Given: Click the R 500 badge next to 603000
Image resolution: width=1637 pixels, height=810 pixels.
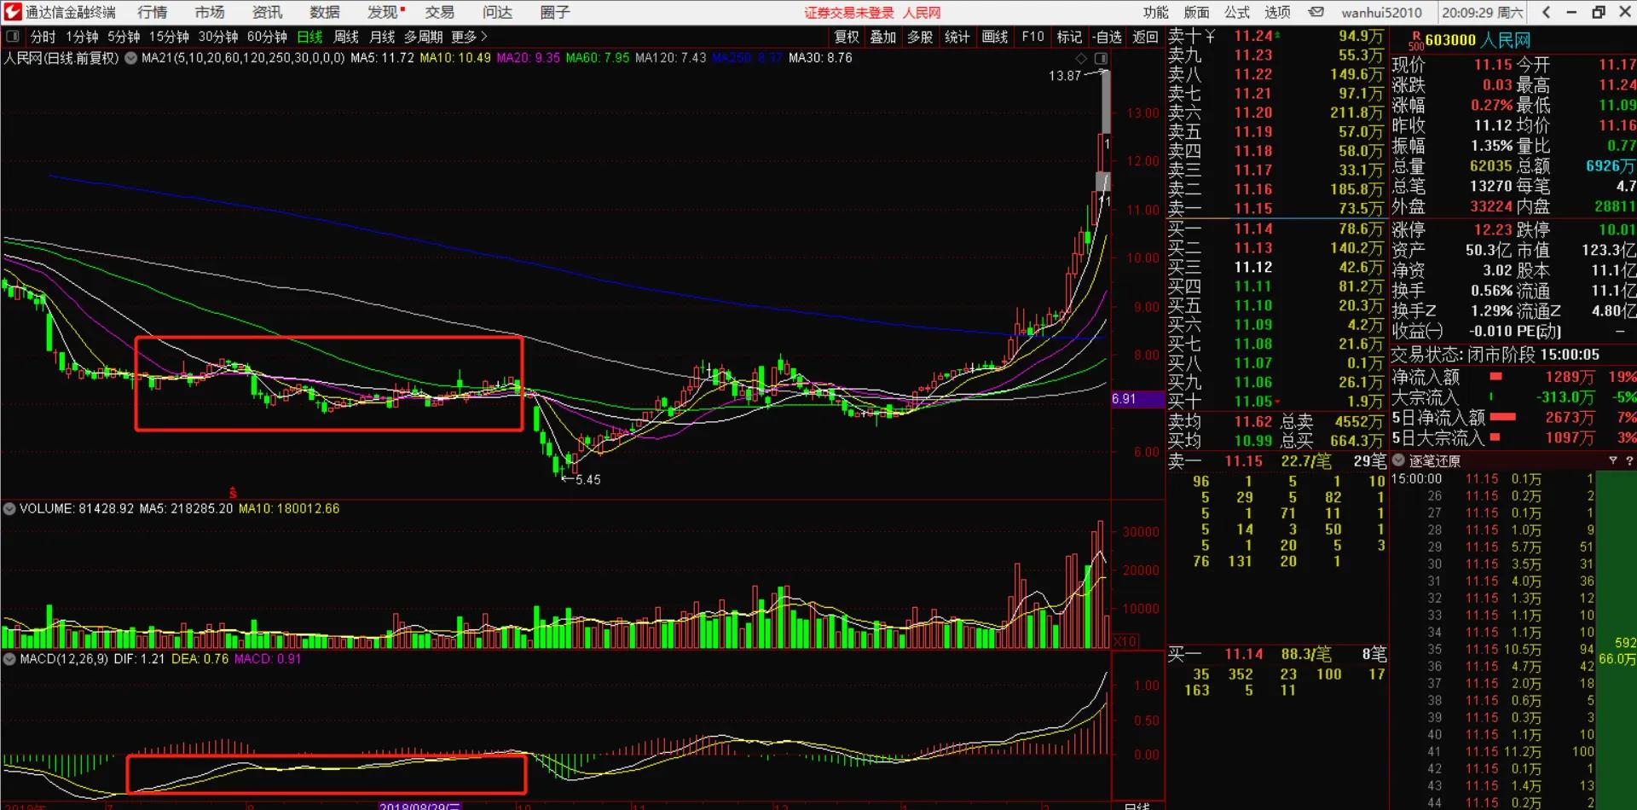Looking at the screenshot, I should 1416,42.
